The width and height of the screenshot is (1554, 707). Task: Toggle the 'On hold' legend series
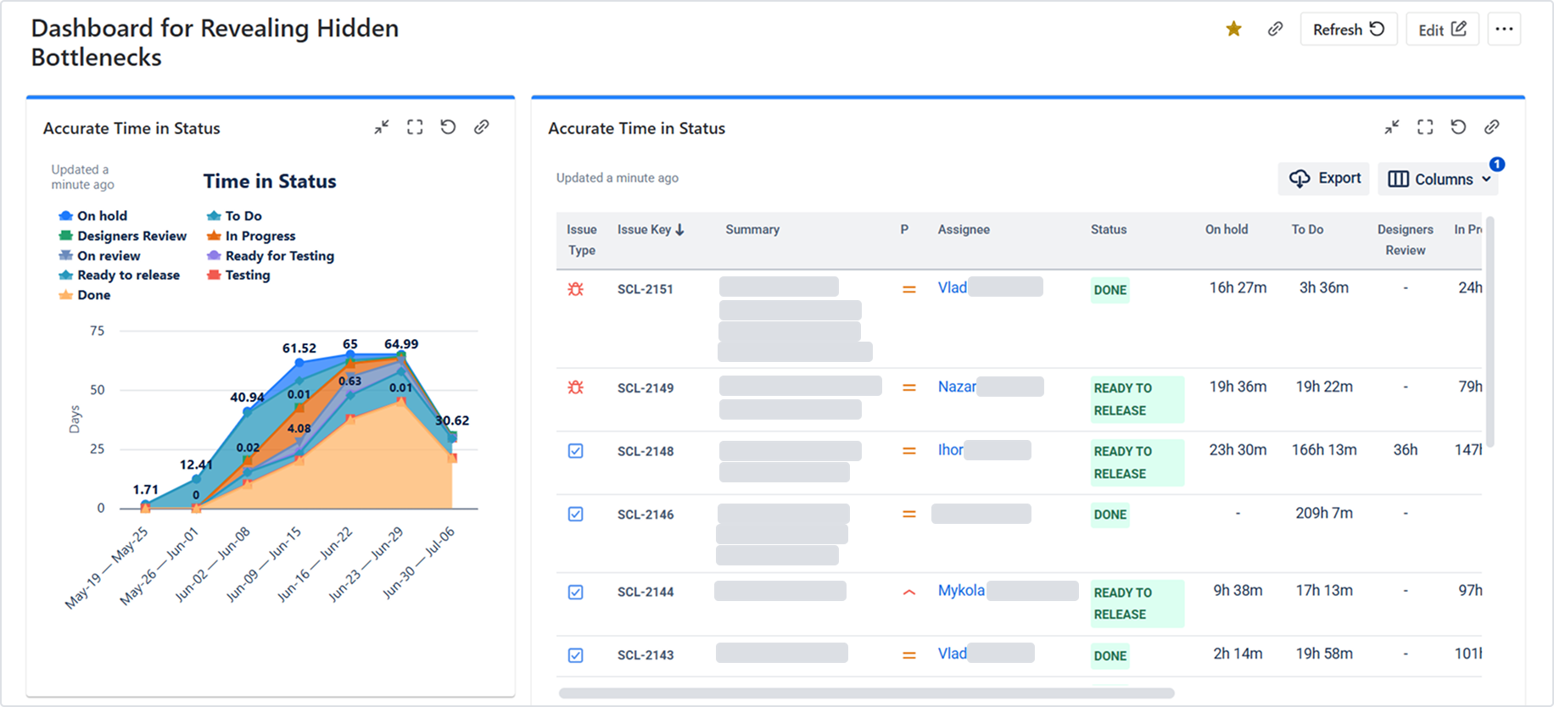(102, 216)
